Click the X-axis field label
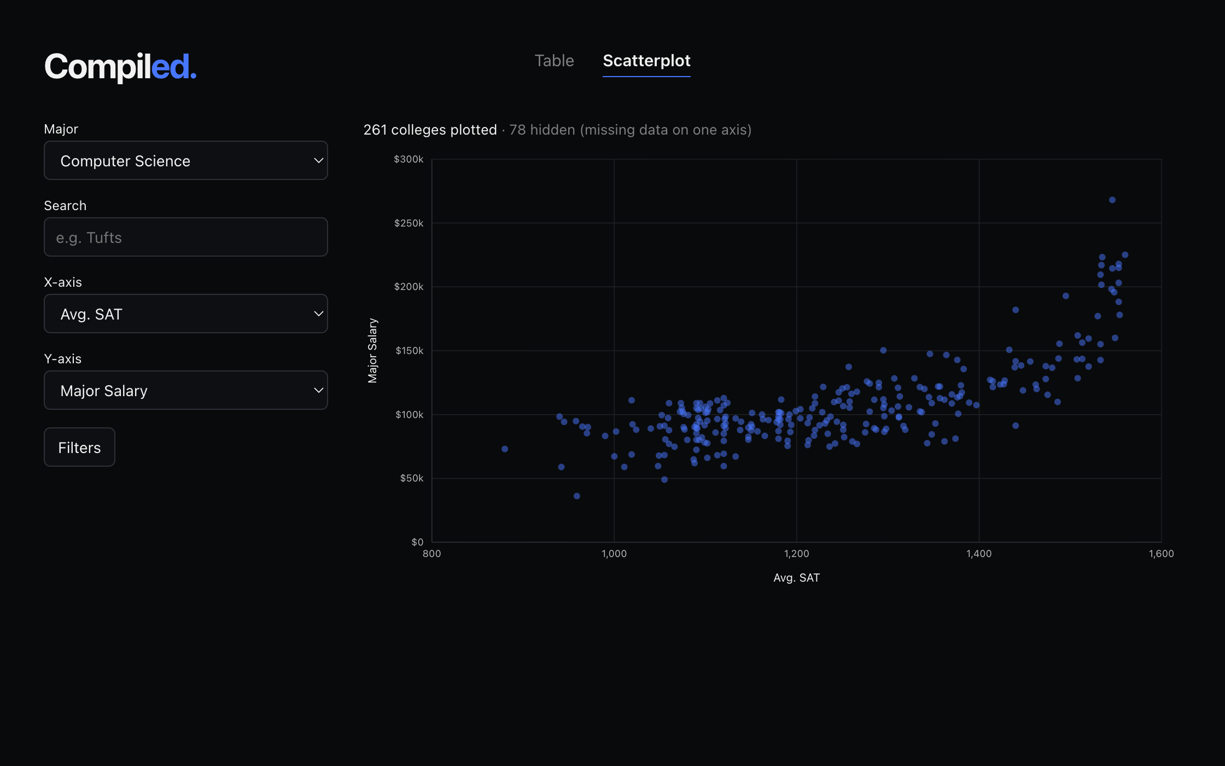This screenshot has width=1225, height=766. pos(63,282)
